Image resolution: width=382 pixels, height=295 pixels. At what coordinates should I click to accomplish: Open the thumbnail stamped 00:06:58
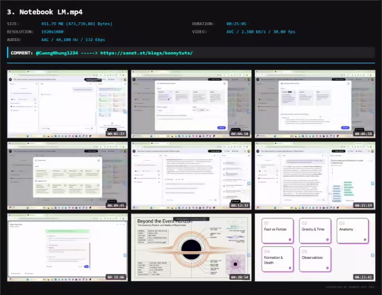[315, 104]
